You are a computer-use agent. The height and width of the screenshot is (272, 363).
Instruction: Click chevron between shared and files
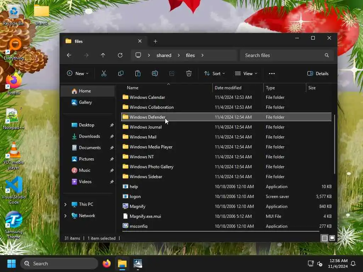click(179, 55)
